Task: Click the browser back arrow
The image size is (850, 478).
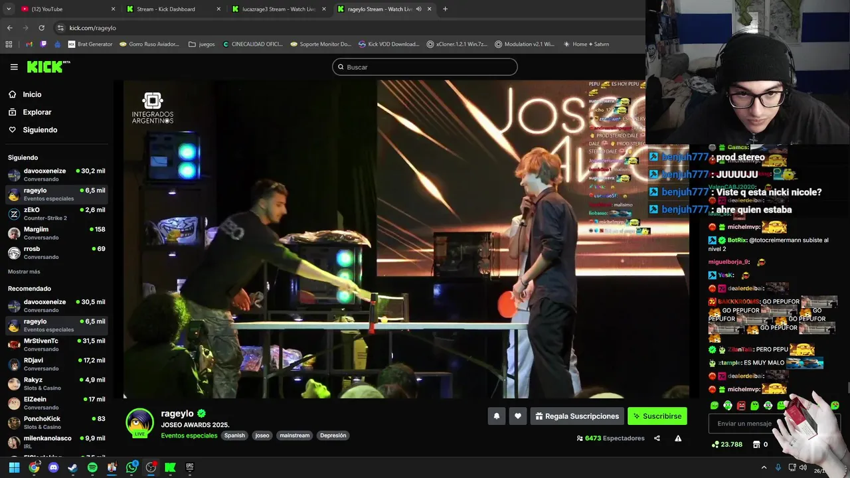Action: point(9,28)
